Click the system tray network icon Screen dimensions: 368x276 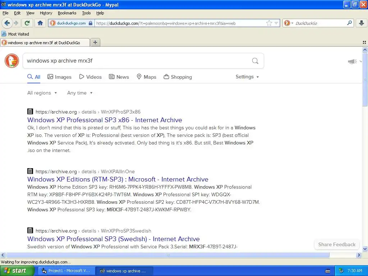[341, 271]
